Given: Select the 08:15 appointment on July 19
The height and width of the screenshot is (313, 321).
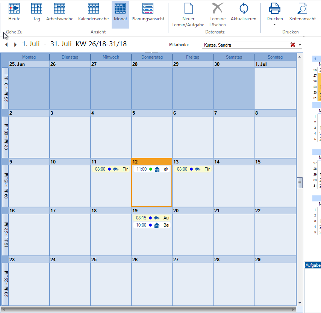Looking at the screenshot, I should pos(151,218).
